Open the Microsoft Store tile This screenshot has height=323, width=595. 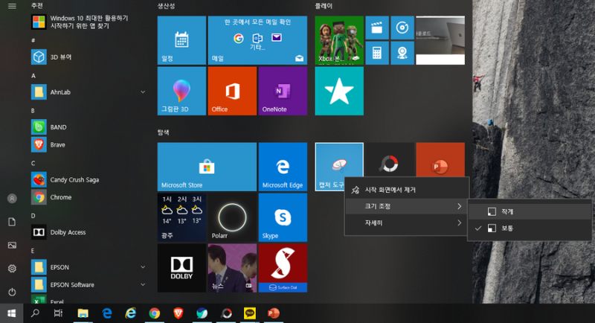point(207,167)
